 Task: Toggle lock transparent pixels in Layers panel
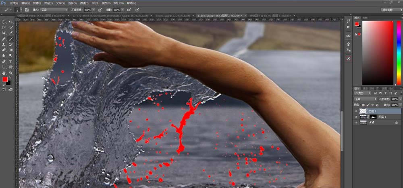point(363,105)
